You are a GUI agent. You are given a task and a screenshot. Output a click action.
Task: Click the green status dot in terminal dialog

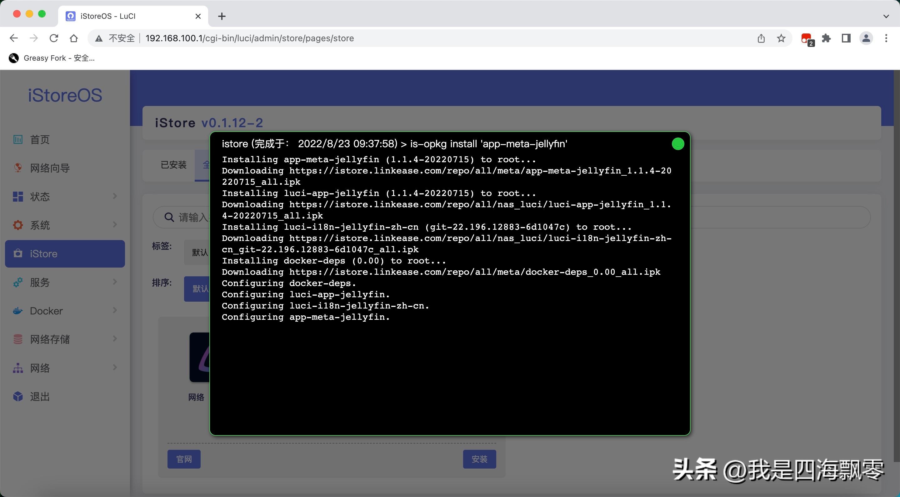678,144
